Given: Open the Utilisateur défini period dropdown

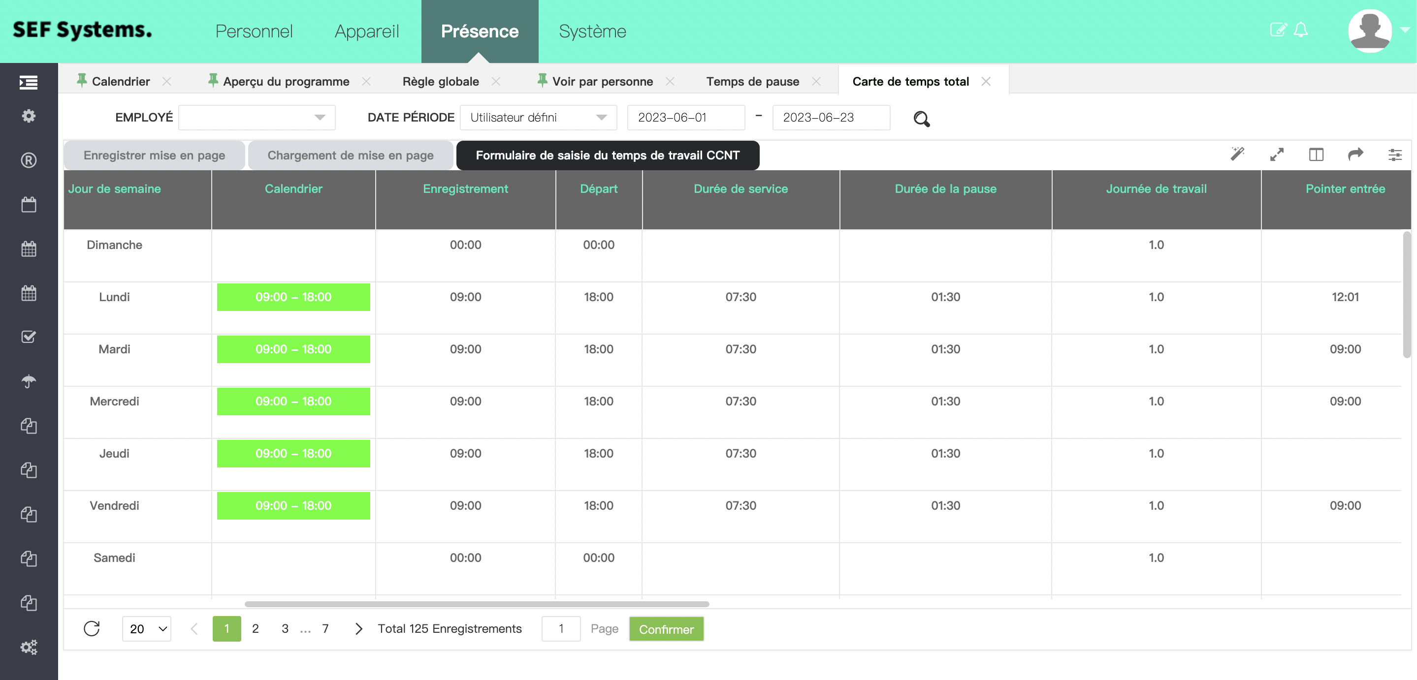Looking at the screenshot, I should click(538, 117).
